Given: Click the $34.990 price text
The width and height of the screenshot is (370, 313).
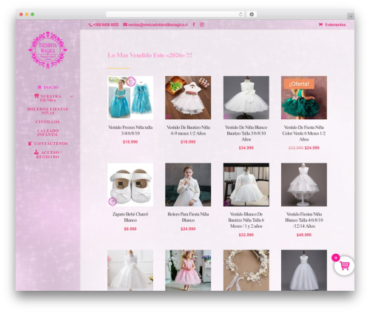Looking at the screenshot, I should [246, 148].
